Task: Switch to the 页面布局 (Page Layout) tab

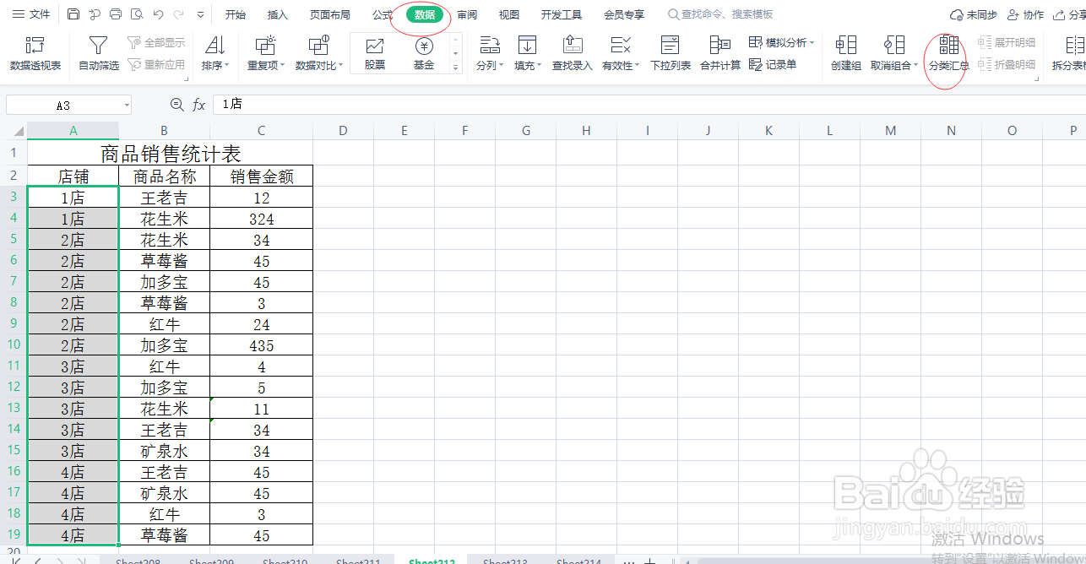Action: point(330,15)
